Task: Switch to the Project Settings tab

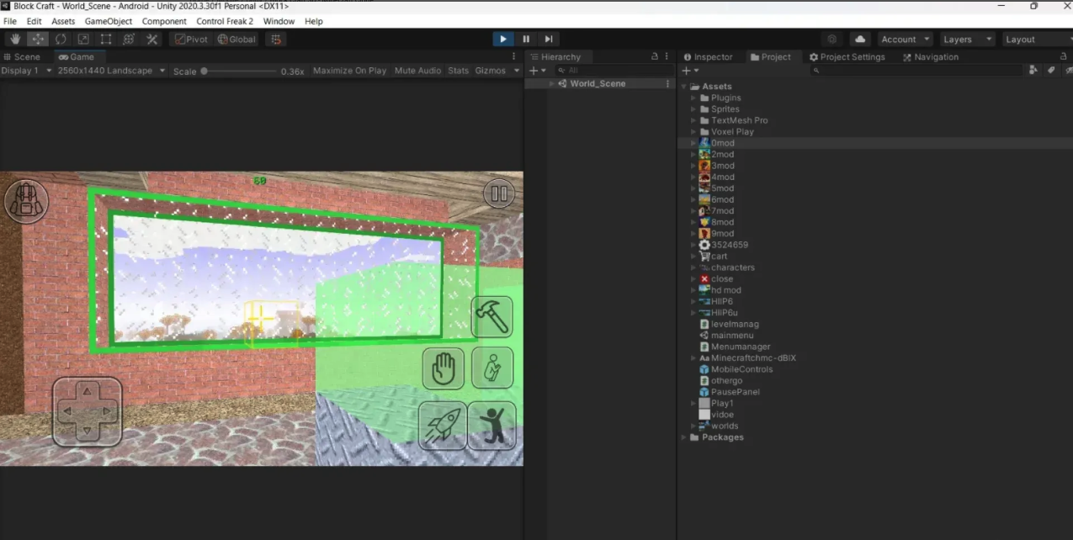Action: tap(847, 56)
